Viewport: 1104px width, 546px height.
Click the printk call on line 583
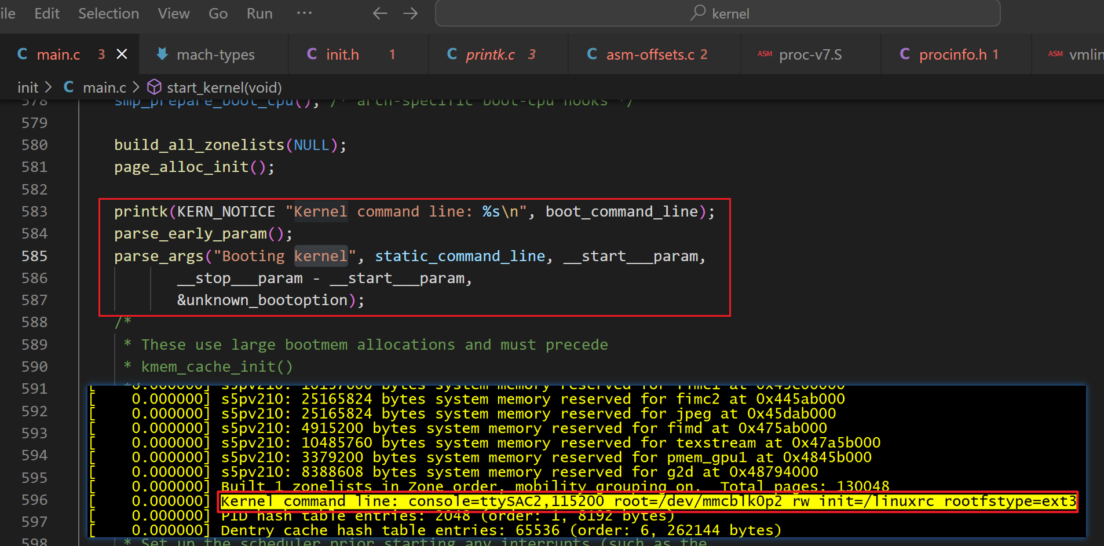coord(141,212)
